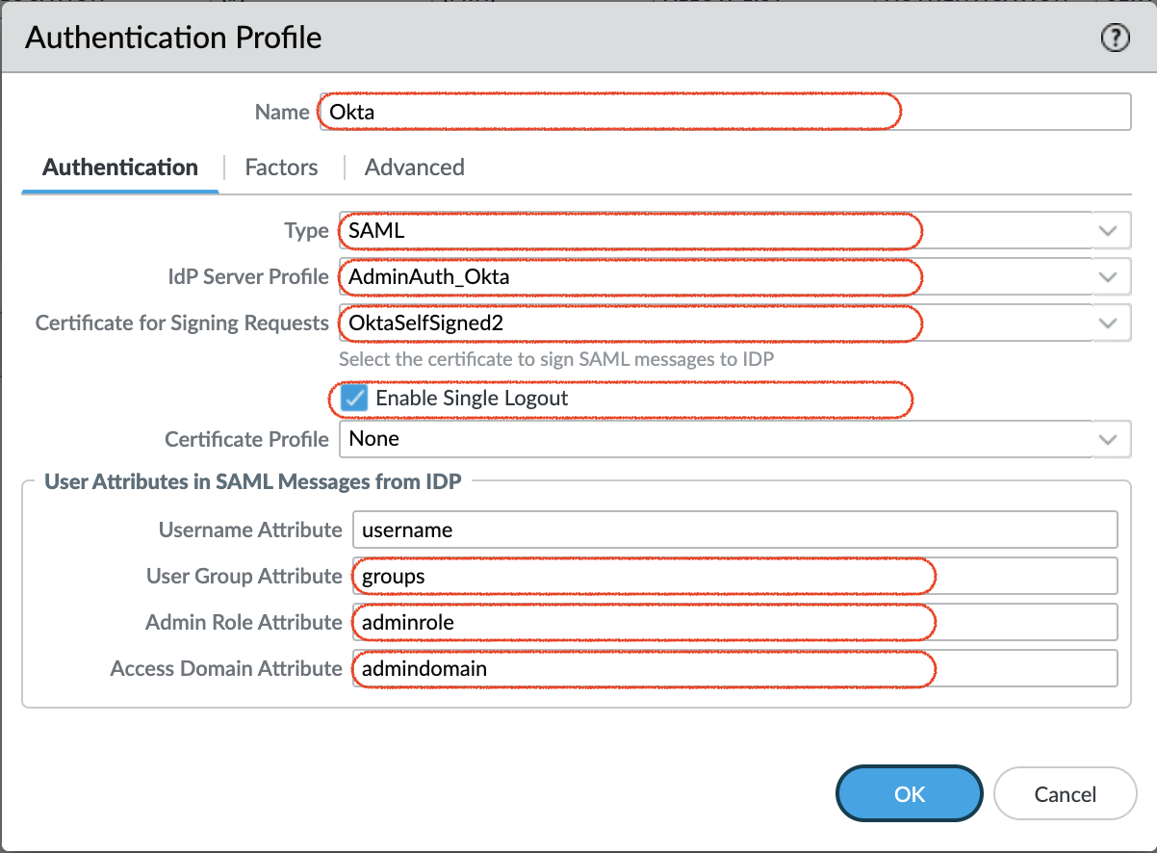1157x853 pixels.
Task: Open the Certificate Profile dropdown arrow
Action: coord(1108,439)
